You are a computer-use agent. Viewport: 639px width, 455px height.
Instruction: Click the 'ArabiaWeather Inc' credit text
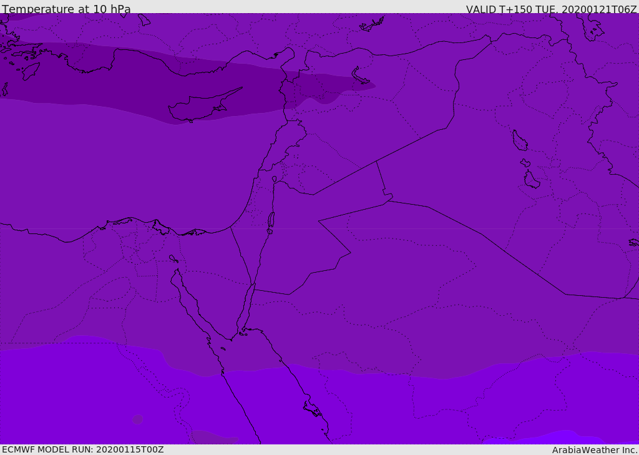[x=594, y=450]
